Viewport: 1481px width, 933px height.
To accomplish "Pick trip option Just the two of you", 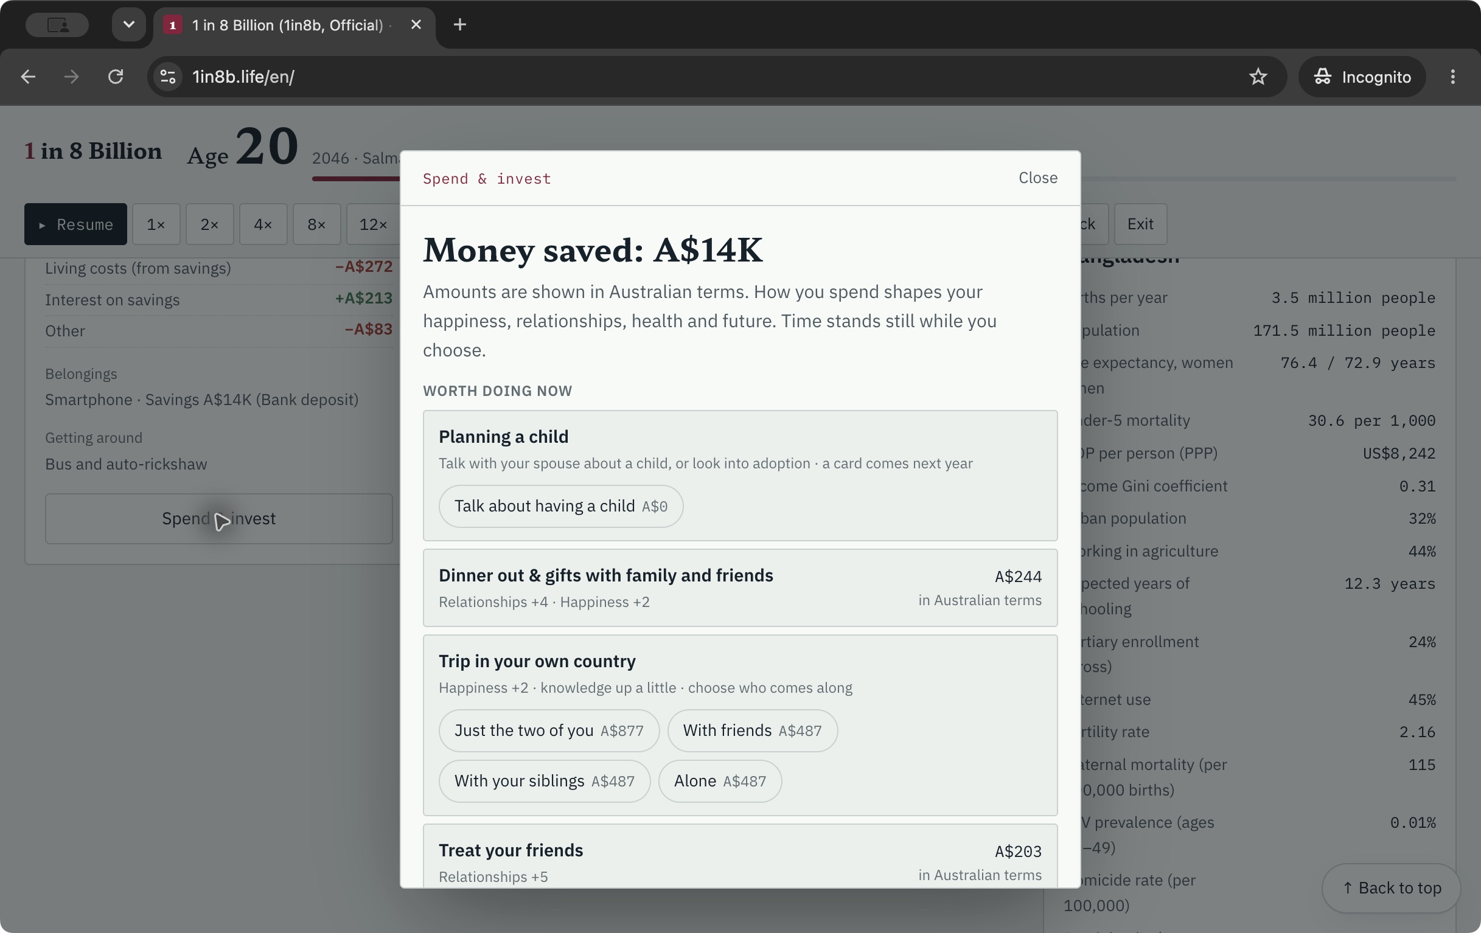I will [549, 730].
